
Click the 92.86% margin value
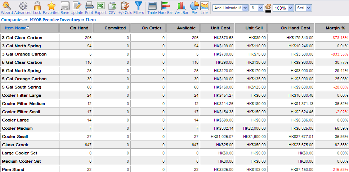[x=341, y=145]
